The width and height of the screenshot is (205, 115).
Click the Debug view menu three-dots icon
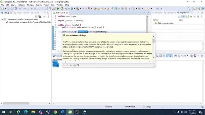point(48,17)
